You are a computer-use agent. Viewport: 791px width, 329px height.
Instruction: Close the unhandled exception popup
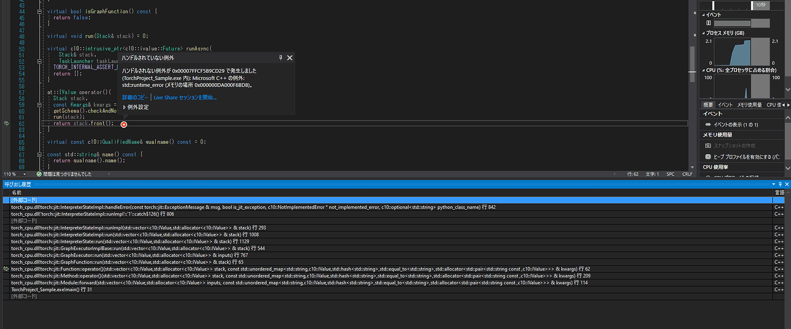(289, 58)
